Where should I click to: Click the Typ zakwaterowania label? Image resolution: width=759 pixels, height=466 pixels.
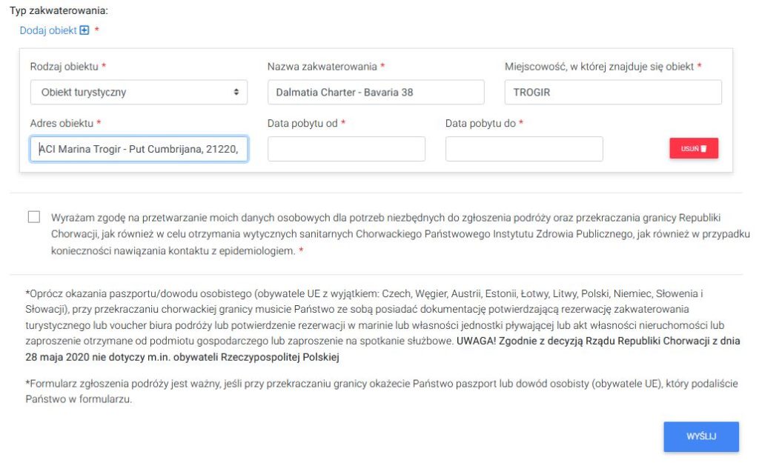tap(59, 10)
